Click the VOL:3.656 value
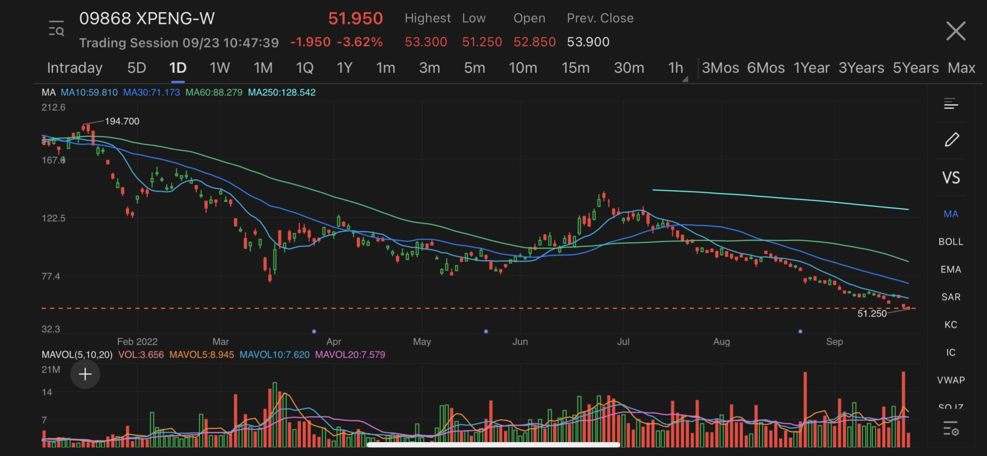Image resolution: width=987 pixels, height=456 pixels. (x=141, y=355)
